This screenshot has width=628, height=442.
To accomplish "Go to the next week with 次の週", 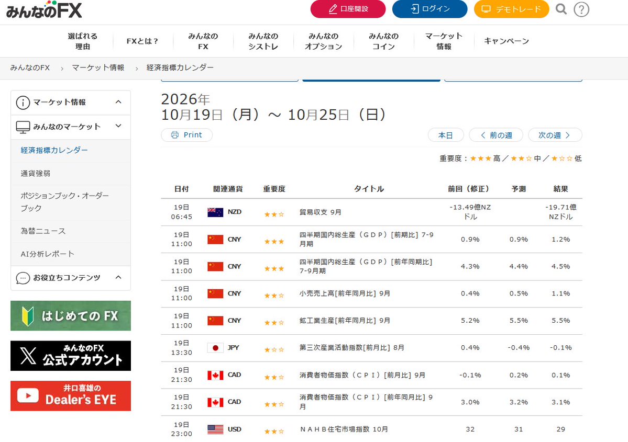I will pos(555,135).
